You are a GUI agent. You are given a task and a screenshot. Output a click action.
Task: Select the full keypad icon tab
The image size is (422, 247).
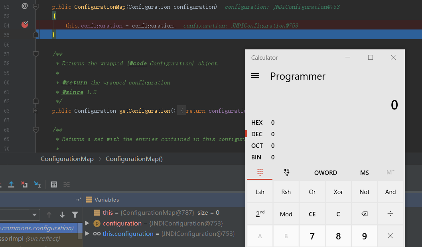[260, 173]
